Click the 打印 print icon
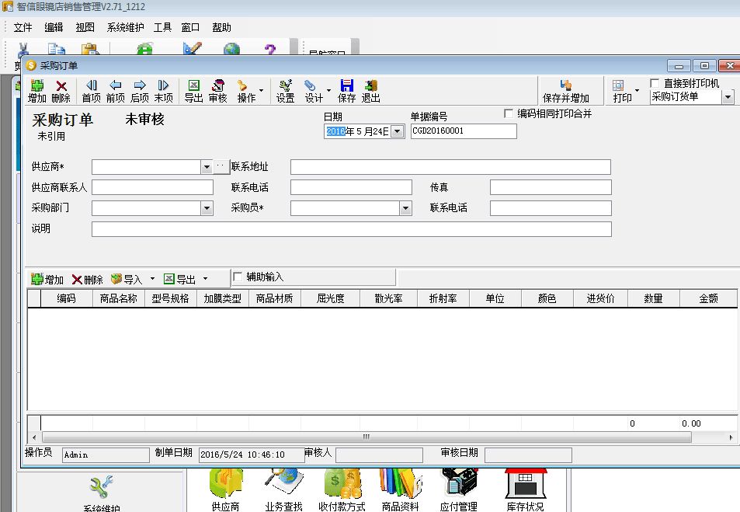Image resolution: width=740 pixels, height=512 pixels. pos(618,85)
